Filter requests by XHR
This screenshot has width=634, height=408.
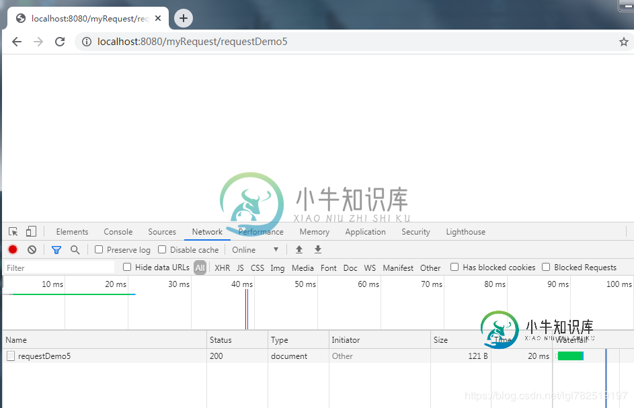(223, 268)
